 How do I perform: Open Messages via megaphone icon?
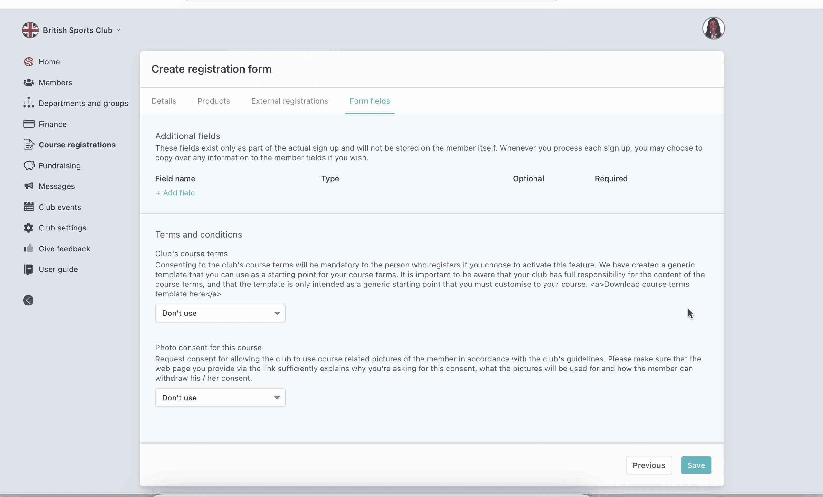tap(29, 186)
